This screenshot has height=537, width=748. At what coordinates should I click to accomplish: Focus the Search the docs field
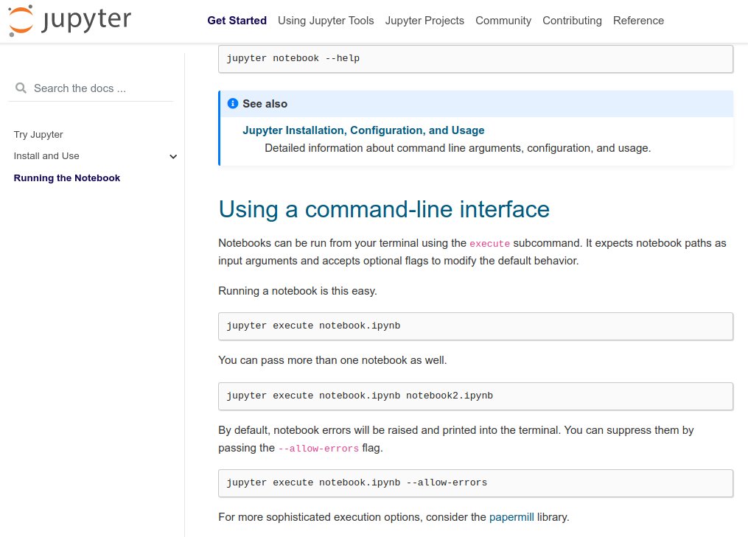point(91,88)
